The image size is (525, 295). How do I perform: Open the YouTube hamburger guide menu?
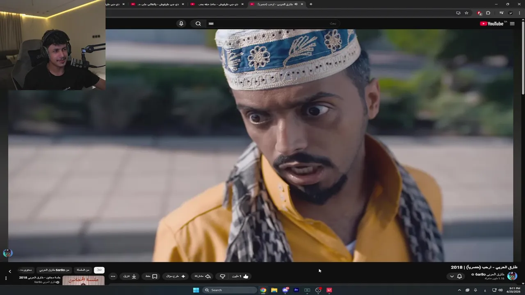(512, 24)
